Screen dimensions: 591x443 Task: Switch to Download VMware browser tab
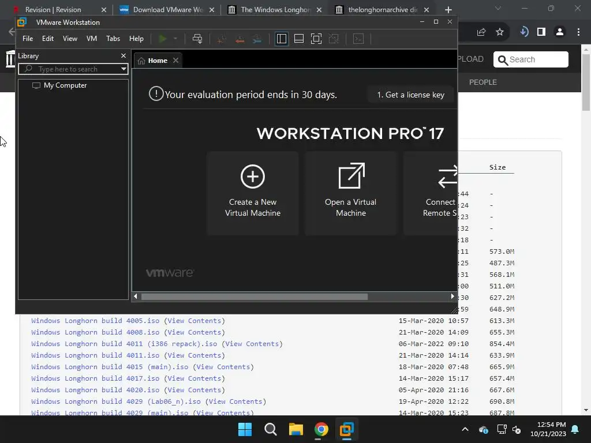(168, 10)
